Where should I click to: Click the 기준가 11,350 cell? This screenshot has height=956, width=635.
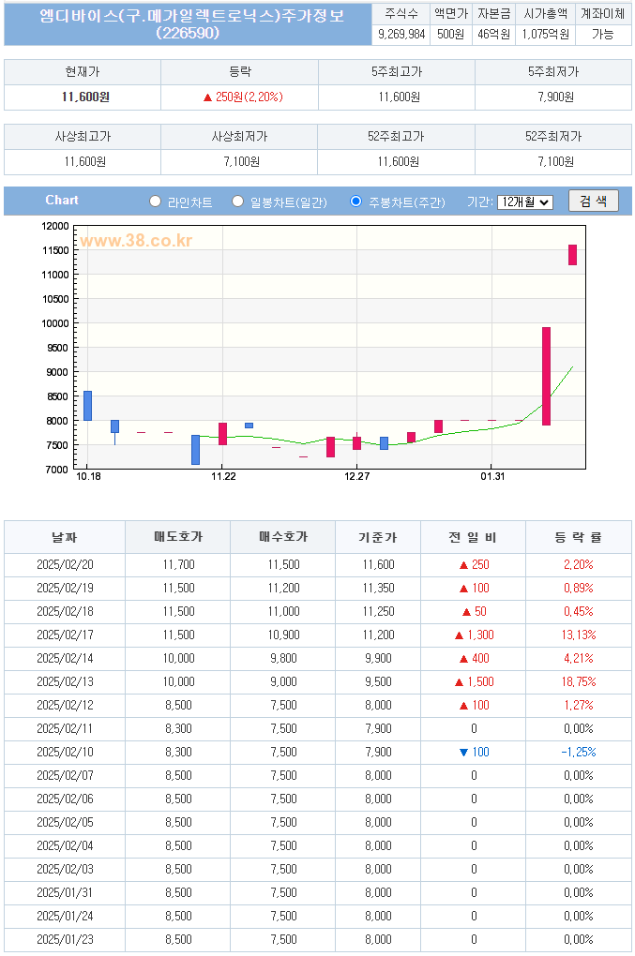point(378,588)
